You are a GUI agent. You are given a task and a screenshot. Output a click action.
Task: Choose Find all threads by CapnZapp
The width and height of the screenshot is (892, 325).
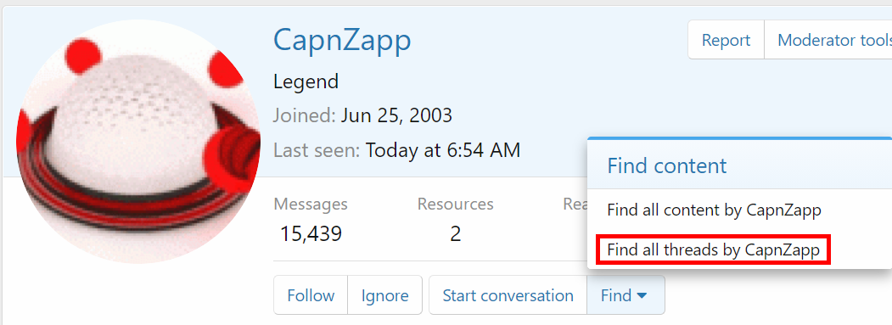click(714, 249)
